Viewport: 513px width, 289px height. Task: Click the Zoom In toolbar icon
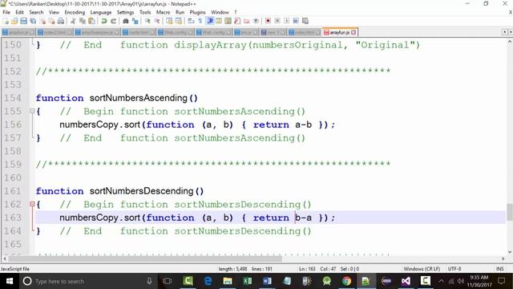tap(147, 21)
